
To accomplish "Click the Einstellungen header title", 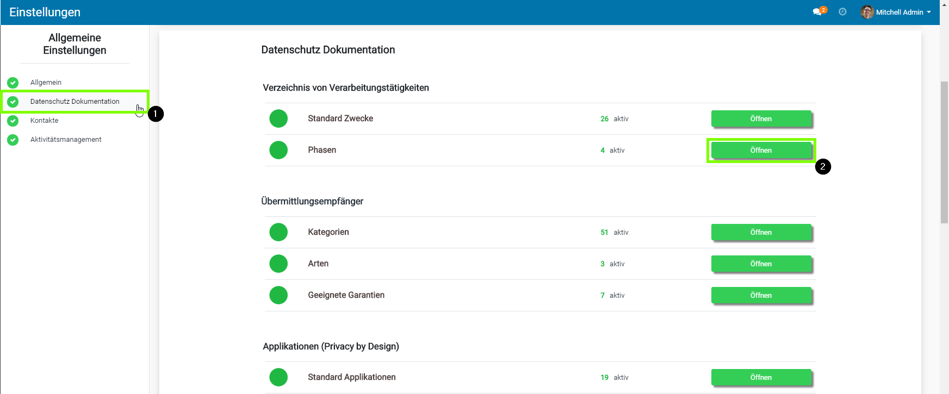I will pos(45,12).
